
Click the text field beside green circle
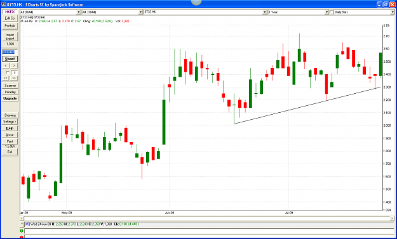point(209,231)
